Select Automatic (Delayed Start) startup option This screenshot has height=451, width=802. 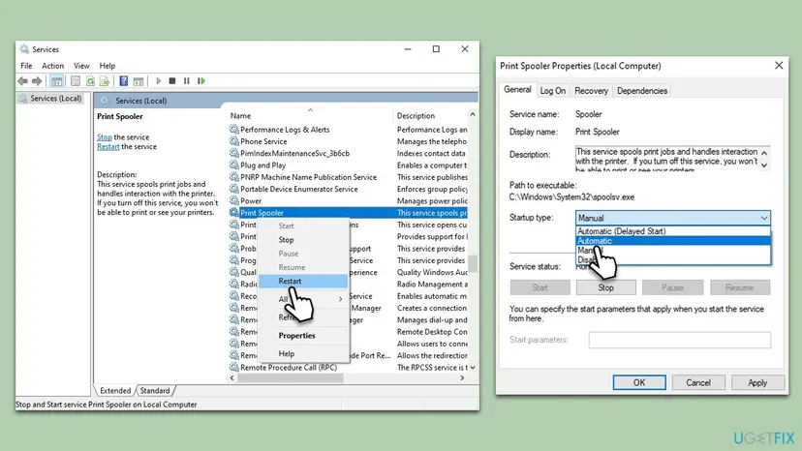[x=672, y=231]
